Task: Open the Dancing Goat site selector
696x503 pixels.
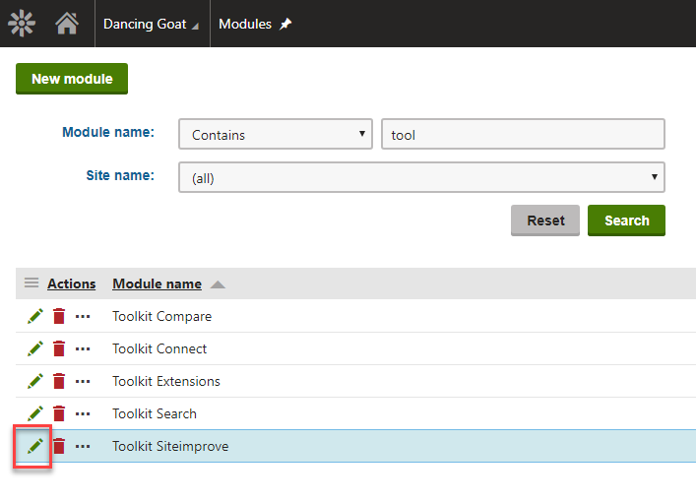Action: tap(151, 24)
